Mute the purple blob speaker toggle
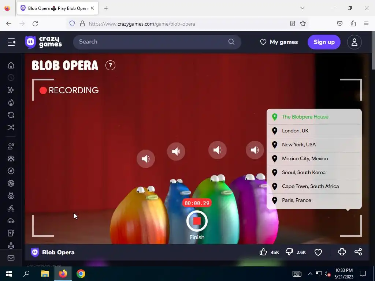The width and height of the screenshot is (375, 281). click(255, 150)
